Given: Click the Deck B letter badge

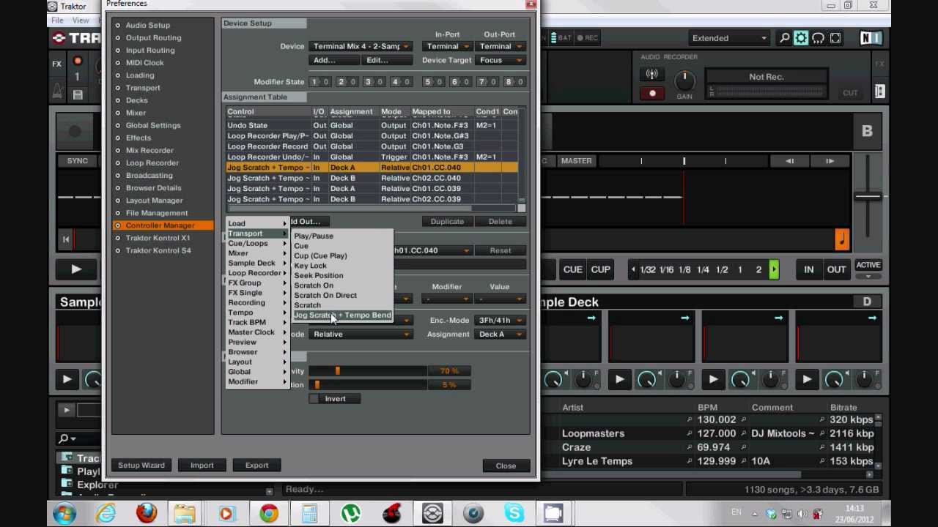Looking at the screenshot, I should pyautogui.click(x=867, y=132).
